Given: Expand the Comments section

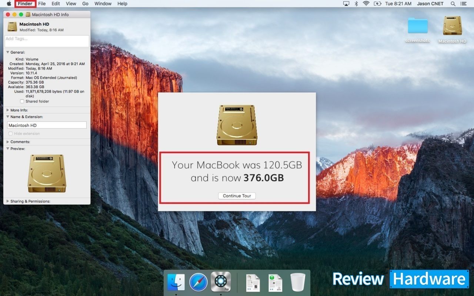Looking at the screenshot, I should point(8,142).
